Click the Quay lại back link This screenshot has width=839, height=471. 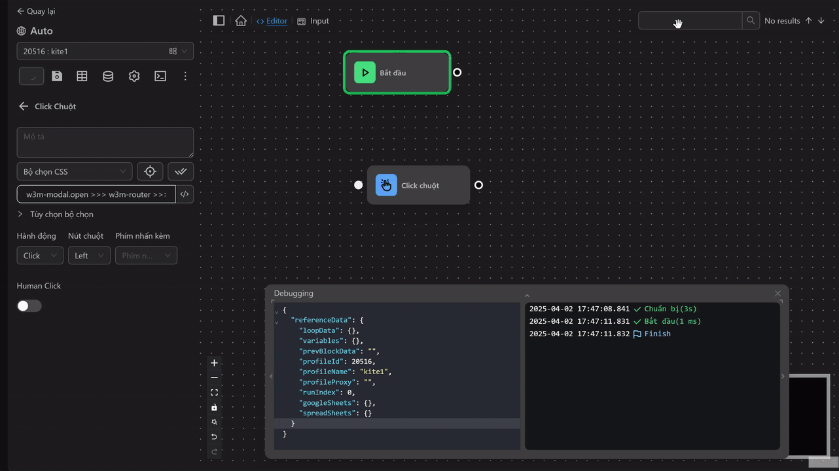pyautogui.click(x=36, y=11)
